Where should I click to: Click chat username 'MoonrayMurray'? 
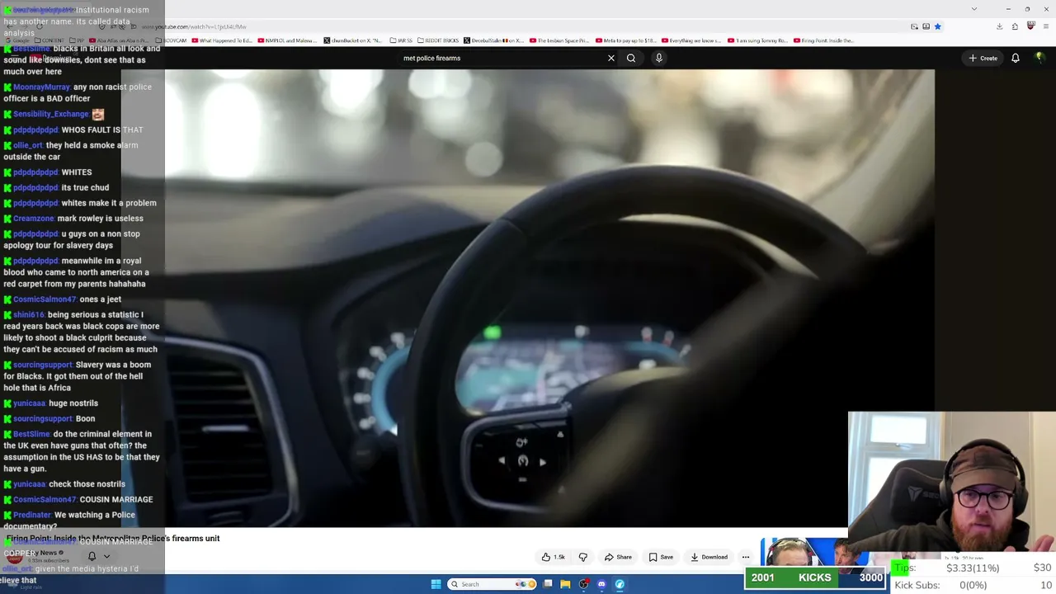[x=42, y=87]
